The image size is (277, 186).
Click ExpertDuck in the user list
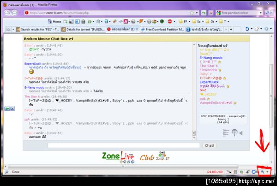click(x=209, y=82)
